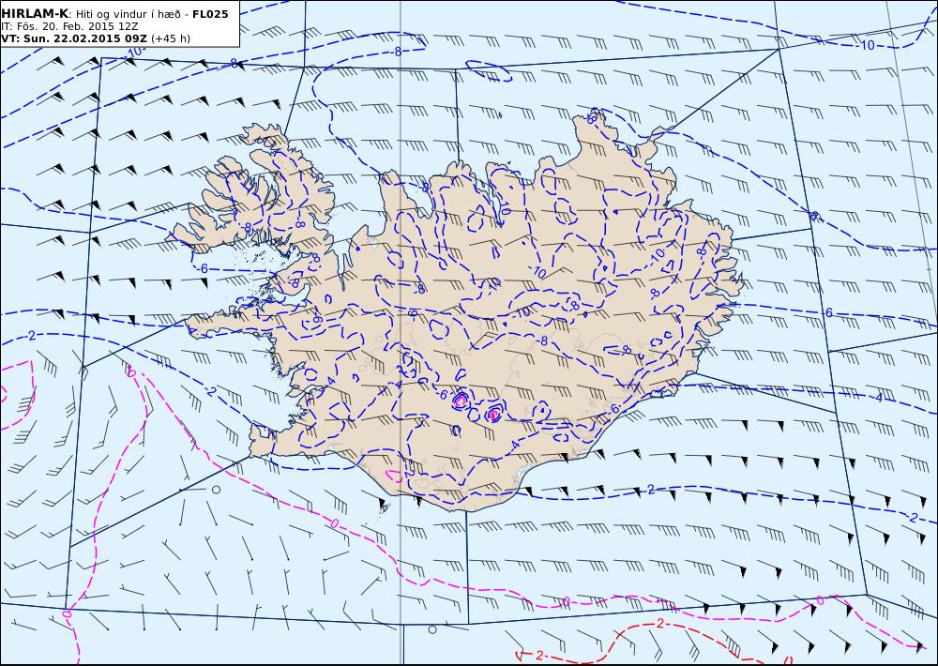Click the small circle marker southwest of Reykjanes peninsula

217,490
